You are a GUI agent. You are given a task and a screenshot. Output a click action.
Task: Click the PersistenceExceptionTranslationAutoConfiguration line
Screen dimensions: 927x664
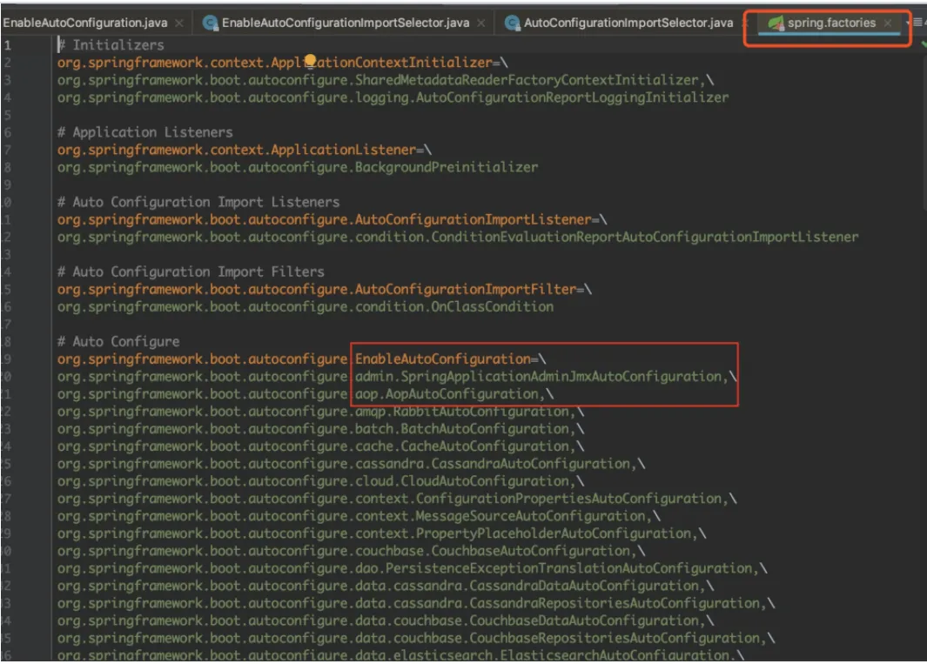tap(412, 568)
